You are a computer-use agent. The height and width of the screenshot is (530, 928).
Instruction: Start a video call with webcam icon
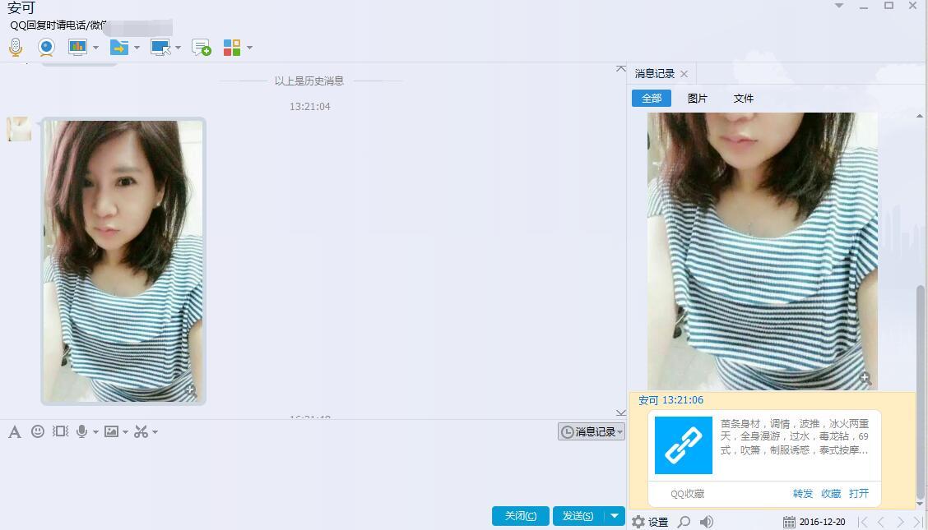[46, 48]
